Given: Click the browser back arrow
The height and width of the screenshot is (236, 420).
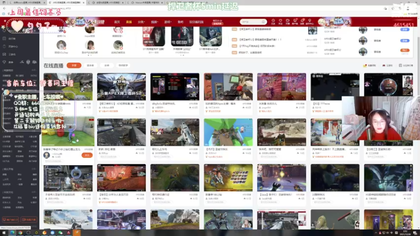Looking at the screenshot, I should click(4, 8).
